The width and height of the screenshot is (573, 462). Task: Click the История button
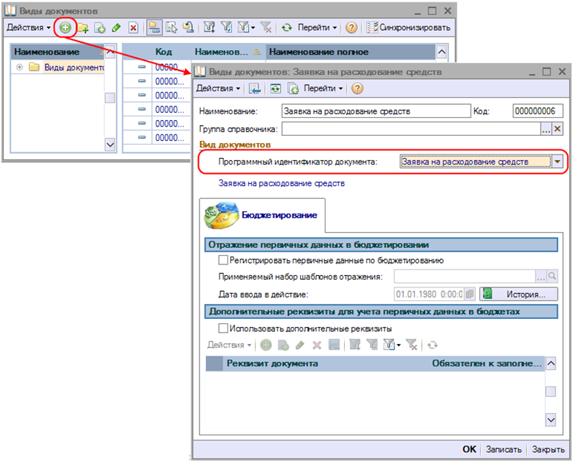[520, 294]
